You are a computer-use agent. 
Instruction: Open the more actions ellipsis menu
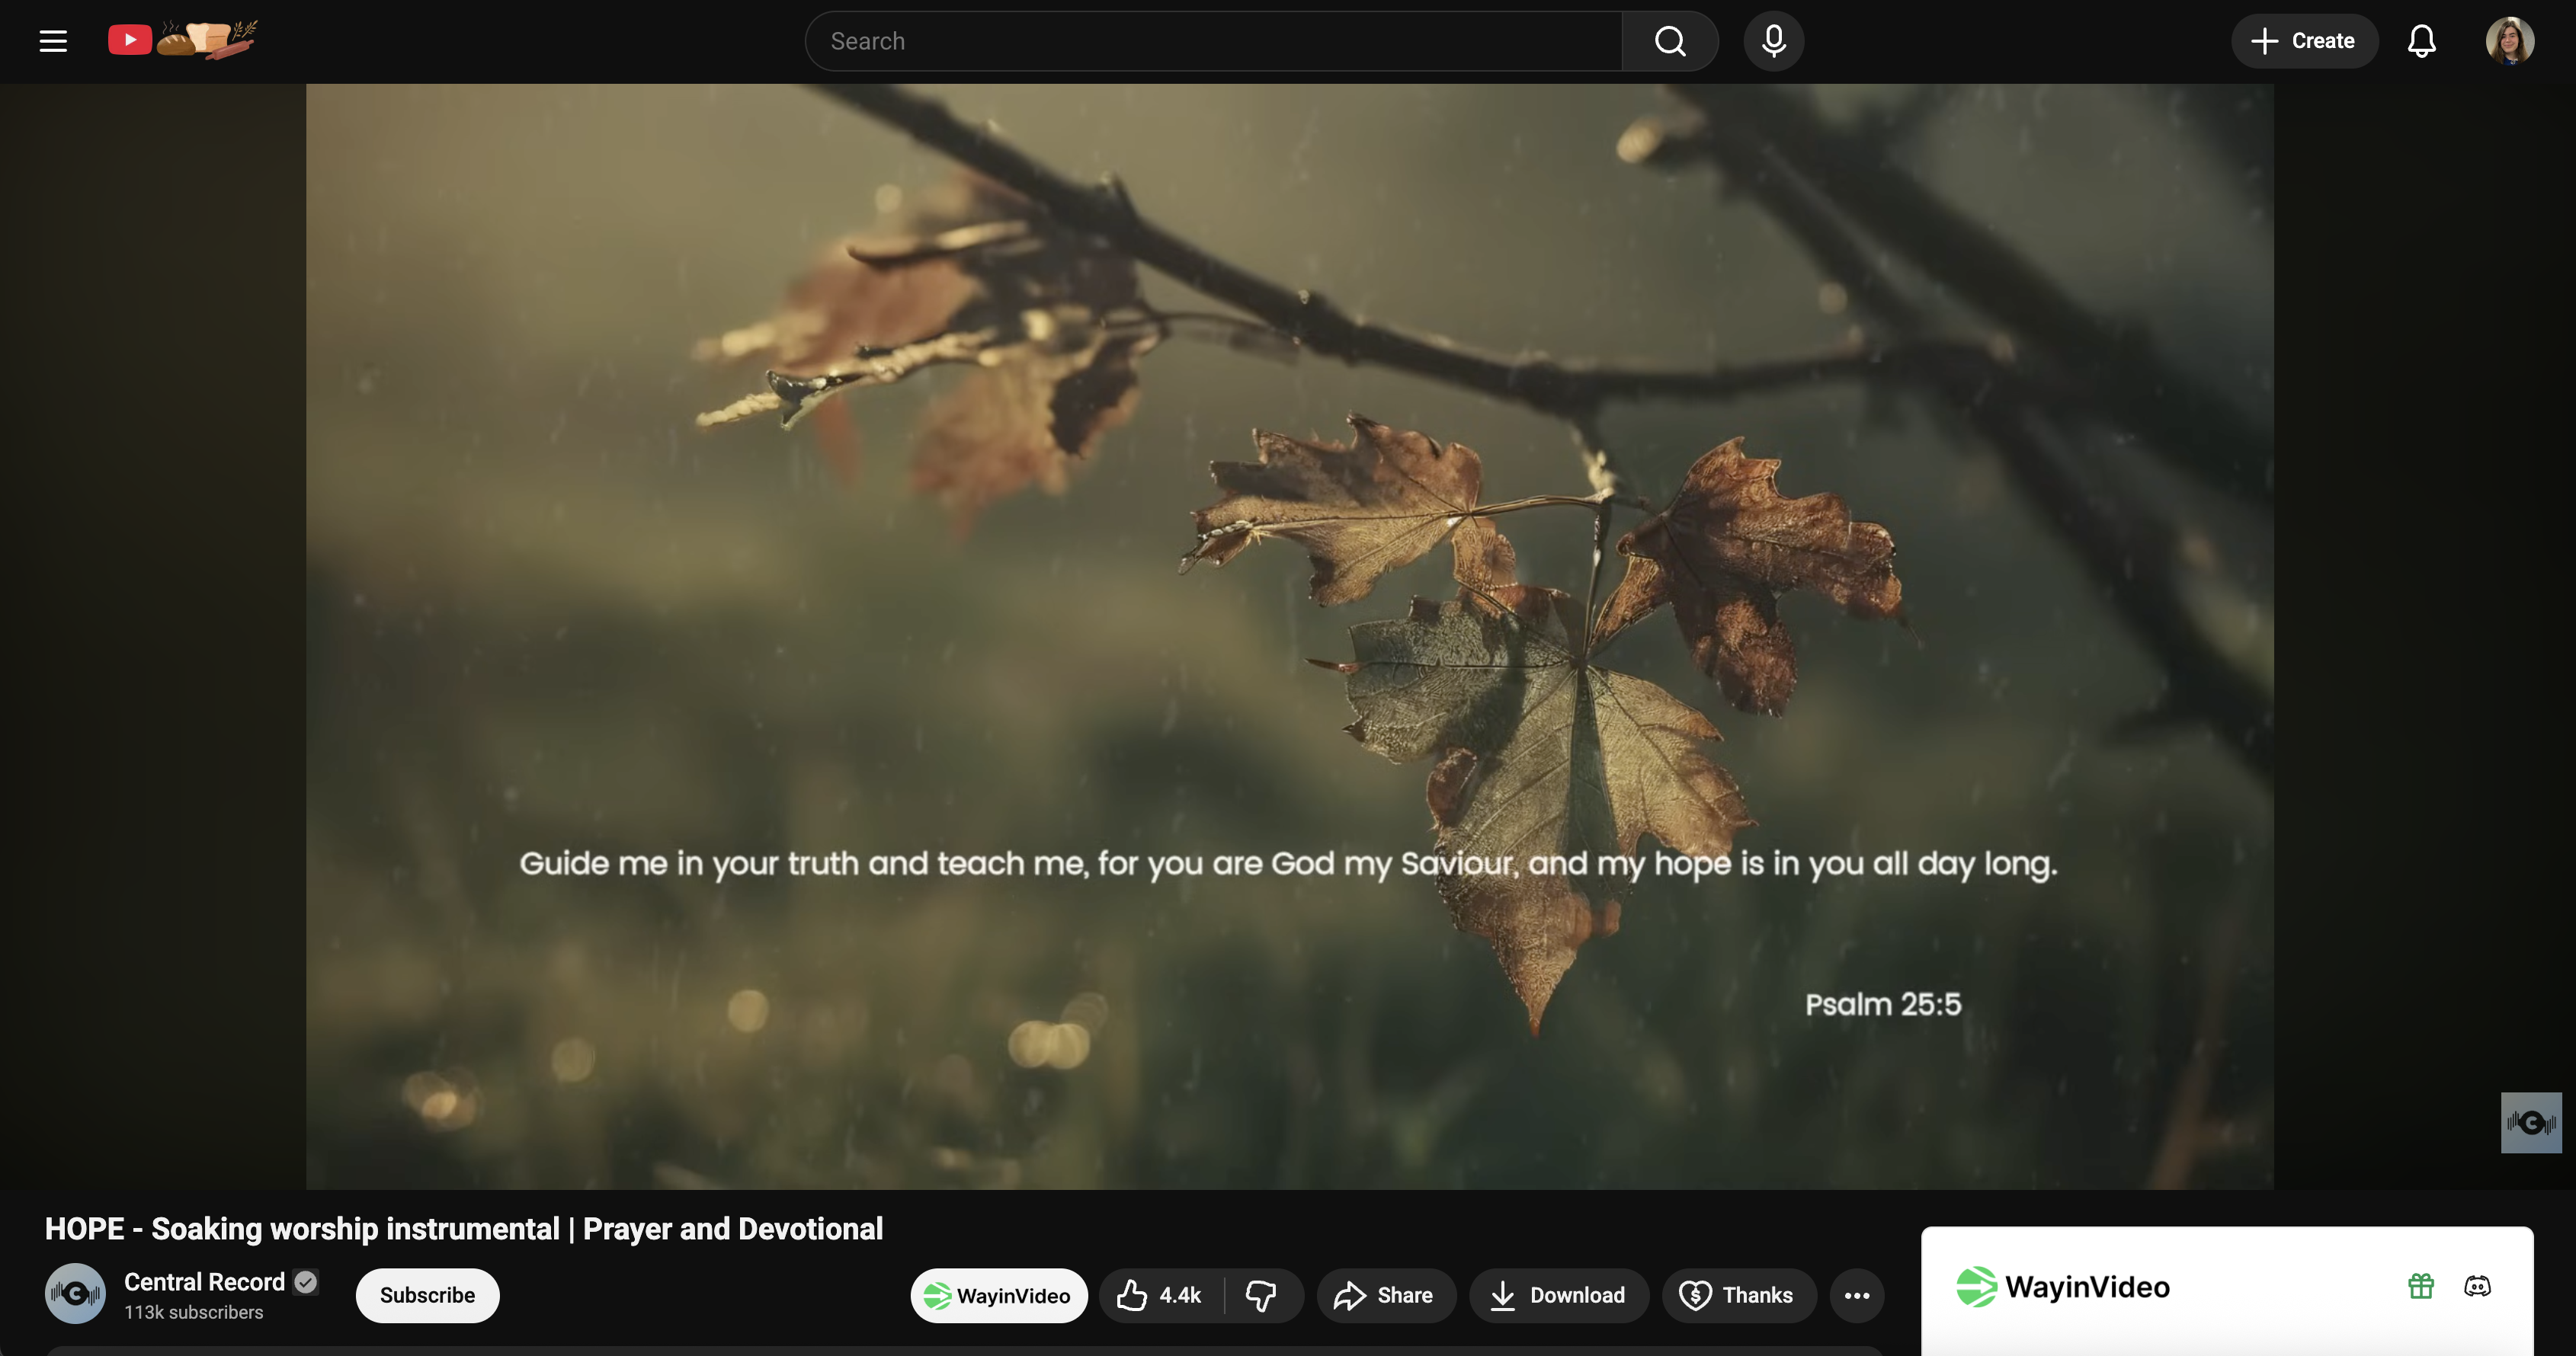point(1856,1295)
